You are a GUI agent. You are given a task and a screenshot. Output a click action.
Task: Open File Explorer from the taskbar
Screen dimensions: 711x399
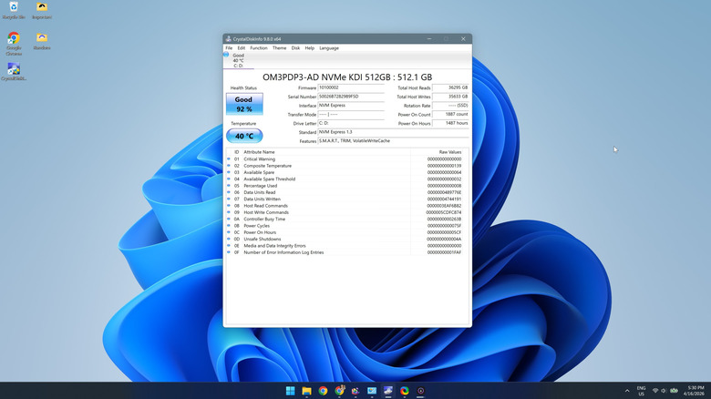[306, 391]
